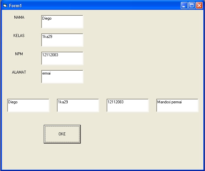Select the bottom output box showing 1ka29
Viewport: 205px width, 171px height.
(78, 105)
